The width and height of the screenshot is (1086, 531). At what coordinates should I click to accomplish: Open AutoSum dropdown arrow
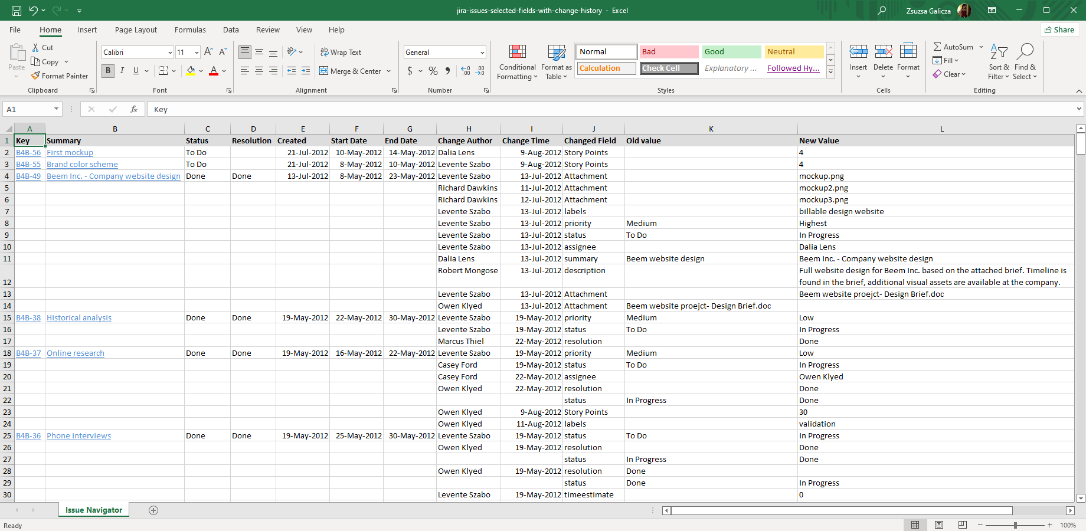coord(981,47)
